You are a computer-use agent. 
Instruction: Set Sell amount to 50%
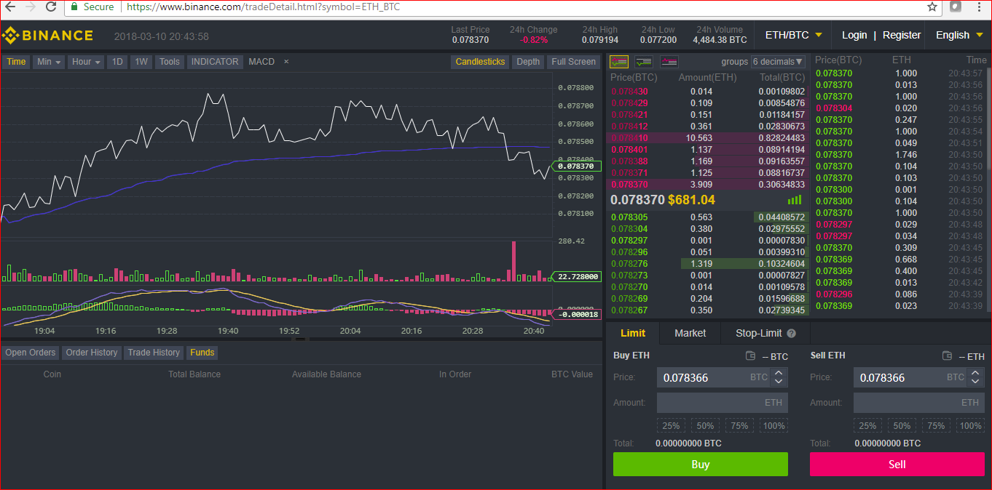(x=902, y=426)
